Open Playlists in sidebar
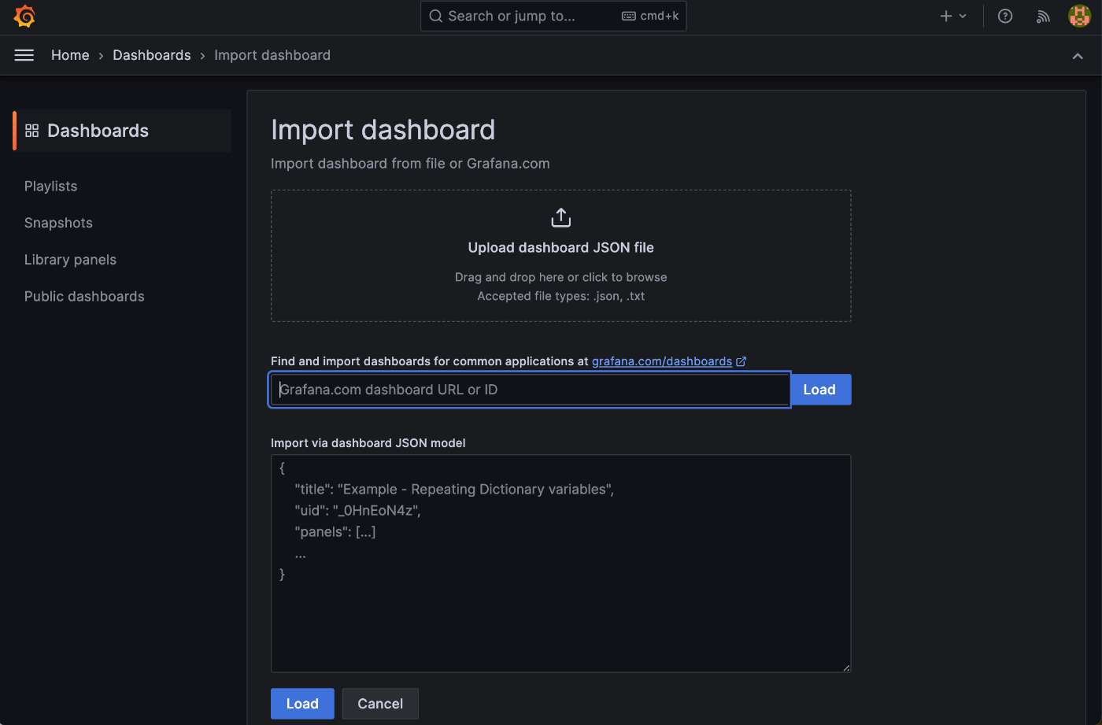This screenshot has height=725, width=1102. (50, 187)
